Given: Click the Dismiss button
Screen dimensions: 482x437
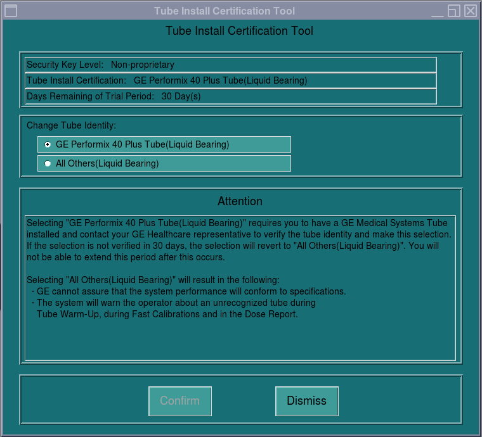Looking at the screenshot, I should (306, 401).
